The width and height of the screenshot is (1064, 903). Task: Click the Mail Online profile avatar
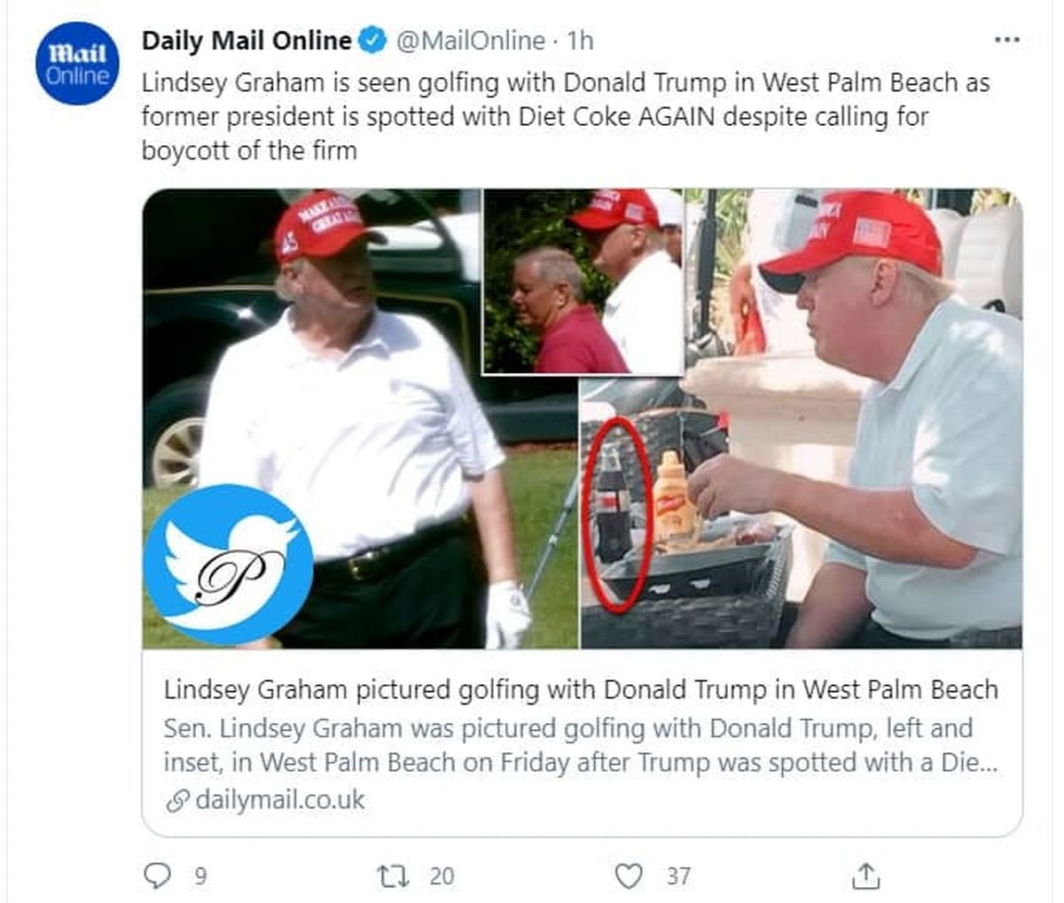coord(77,64)
